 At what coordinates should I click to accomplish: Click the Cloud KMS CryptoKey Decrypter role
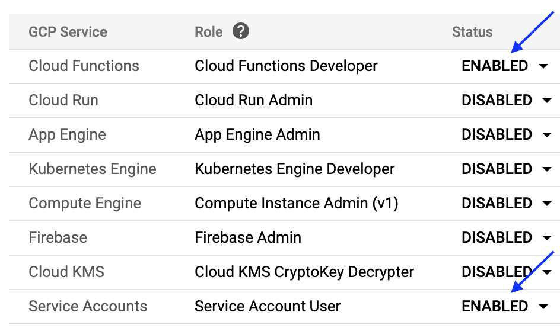(304, 272)
